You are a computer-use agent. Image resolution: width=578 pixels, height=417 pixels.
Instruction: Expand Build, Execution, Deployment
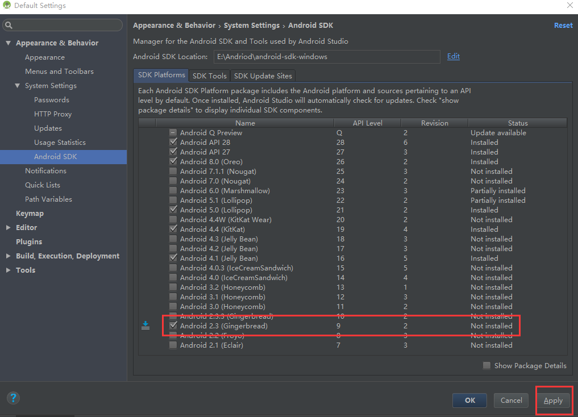point(8,256)
